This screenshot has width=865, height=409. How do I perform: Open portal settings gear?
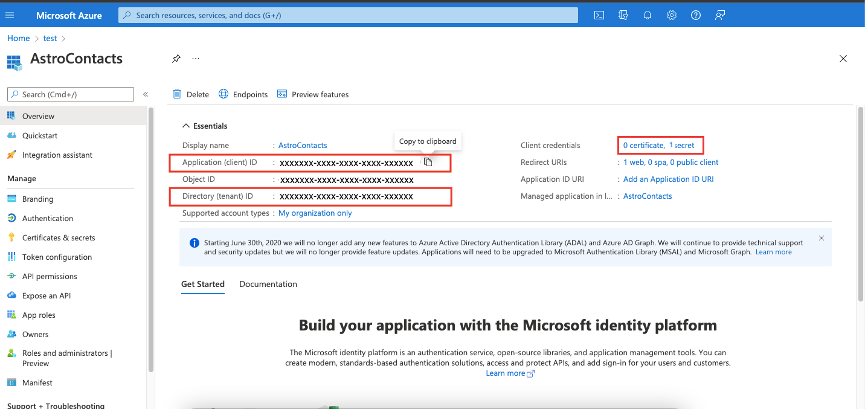click(672, 15)
